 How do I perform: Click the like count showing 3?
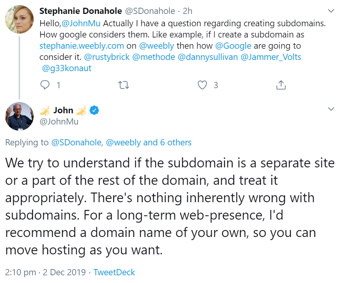(216, 85)
